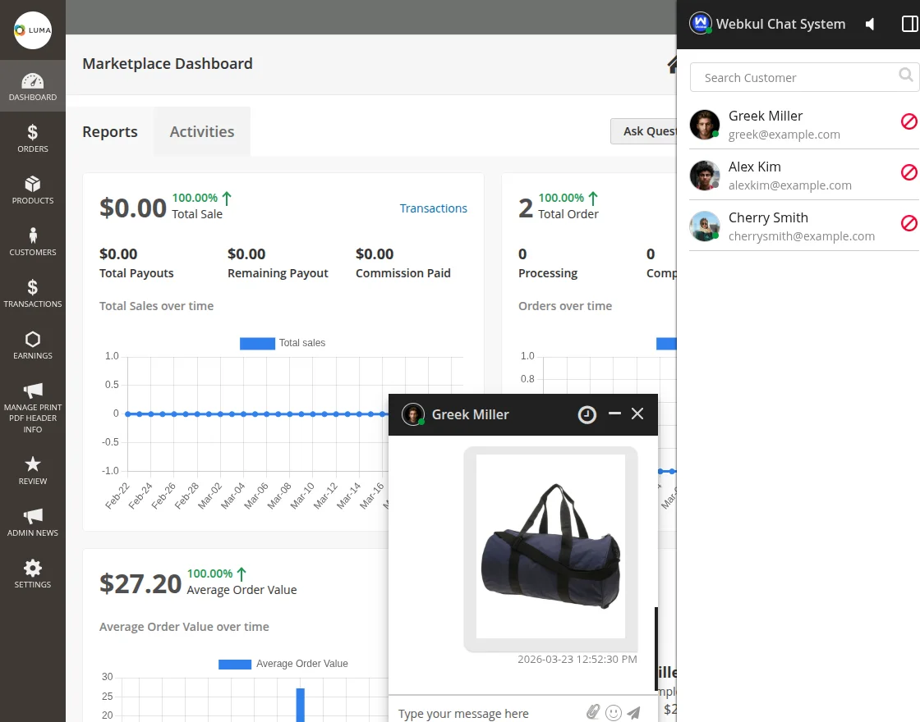This screenshot has width=920, height=722.
Task: Click the $27.20 Average Order Value
Action: tap(140, 583)
